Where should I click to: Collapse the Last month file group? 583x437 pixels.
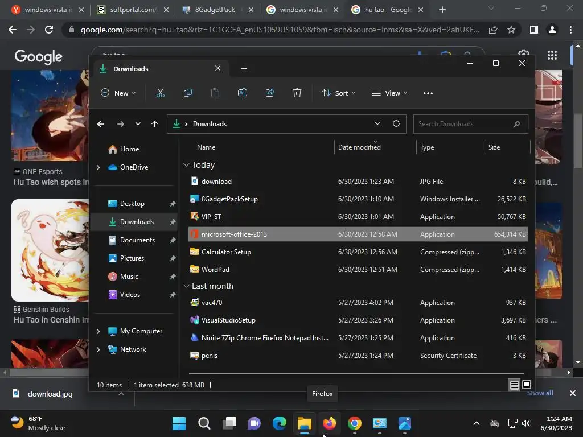[x=186, y=286]
